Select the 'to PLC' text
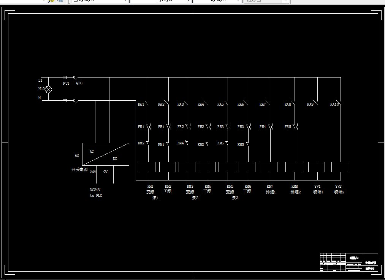385x280 pixels. point(96,196)
